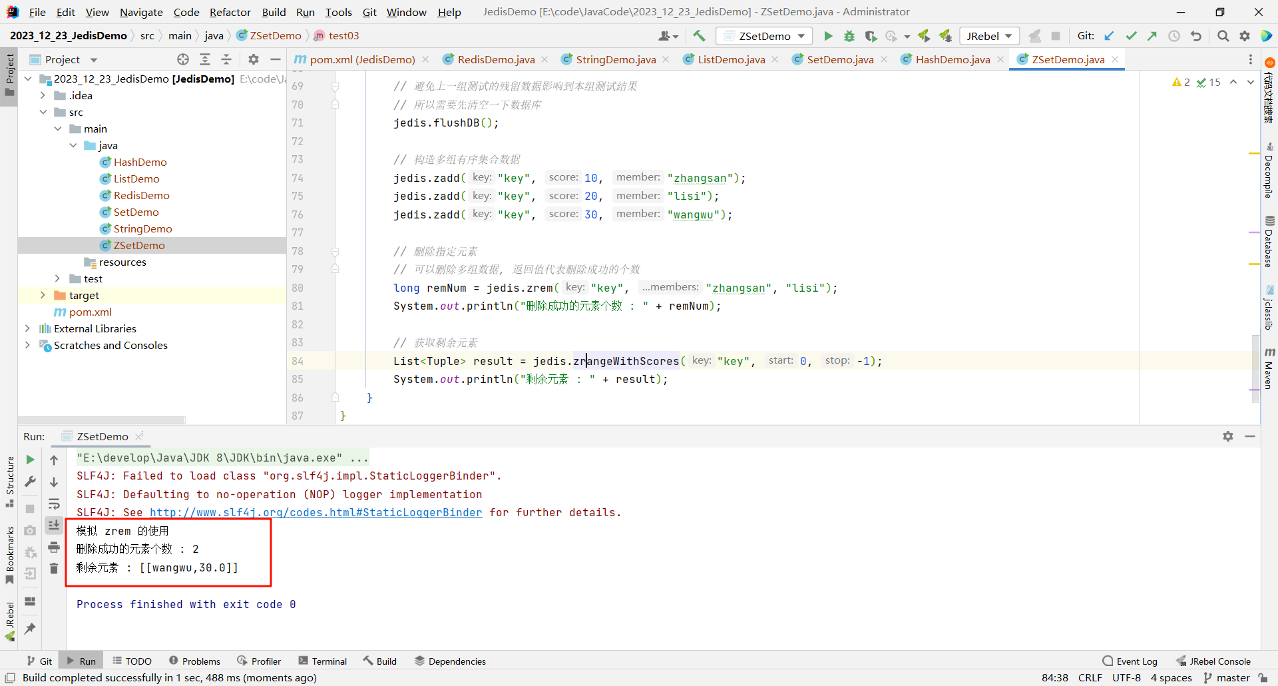Go up the stack trace arrow

tap(54, 460)
